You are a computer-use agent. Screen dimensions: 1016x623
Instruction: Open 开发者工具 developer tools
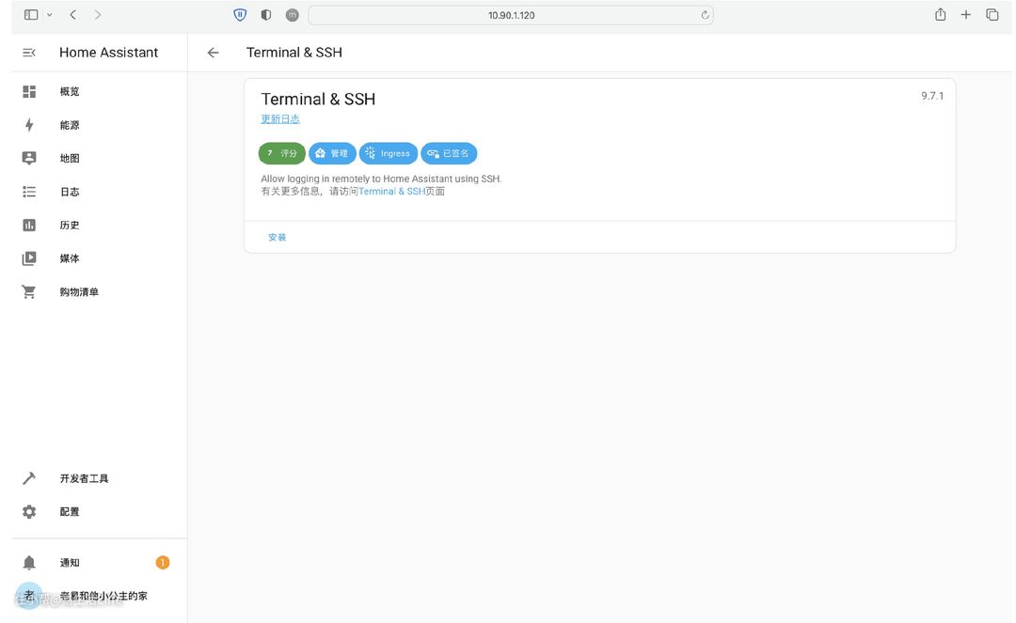(x=84, y=478)
